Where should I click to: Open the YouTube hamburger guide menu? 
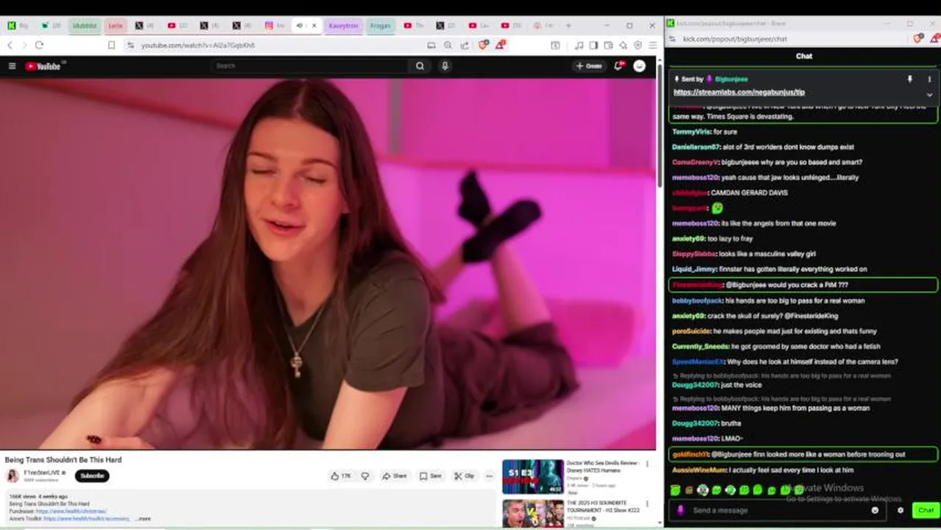click(x=12, y=66)
